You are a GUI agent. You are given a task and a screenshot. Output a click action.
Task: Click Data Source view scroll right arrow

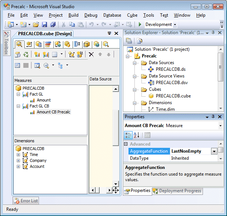coord(110,190)
